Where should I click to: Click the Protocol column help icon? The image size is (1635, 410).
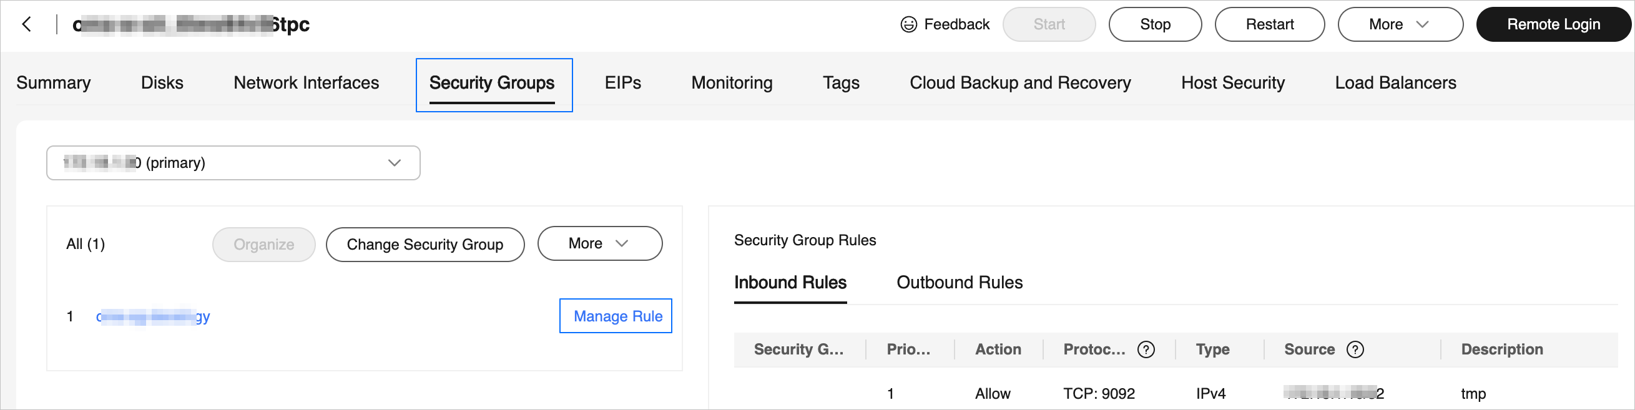click(1146, 349)
